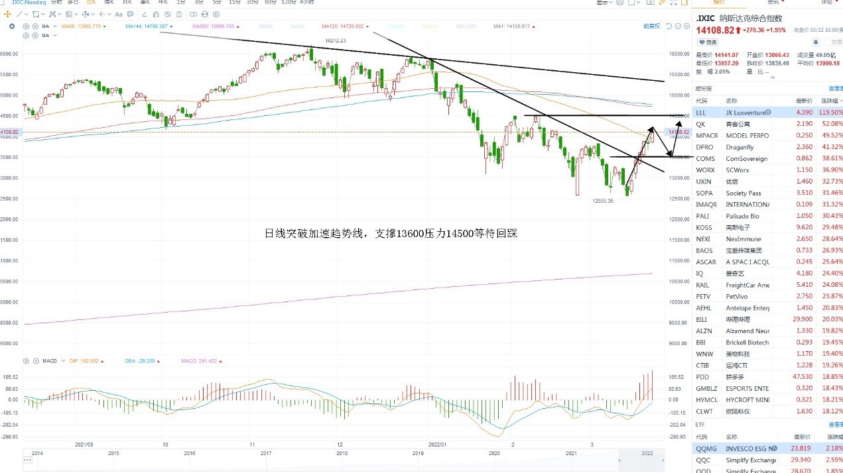This screenshot has width=843, height=473.
Task: Select the price range measure tool
Action: 86,14
